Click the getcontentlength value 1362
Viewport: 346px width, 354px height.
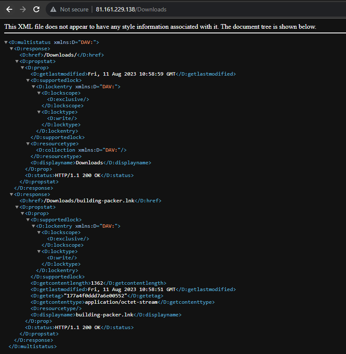(97, 283)
